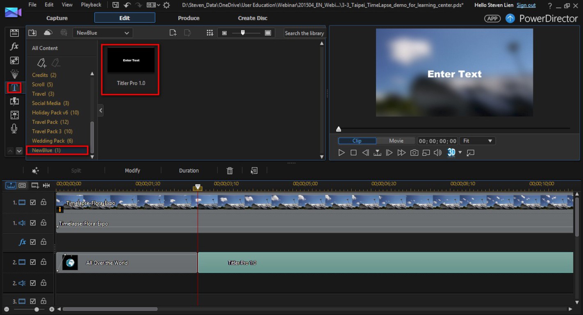Click the Duration button
Image resolution: width=583 pixels, height=315 pixels.
click(x=189, y=171)
